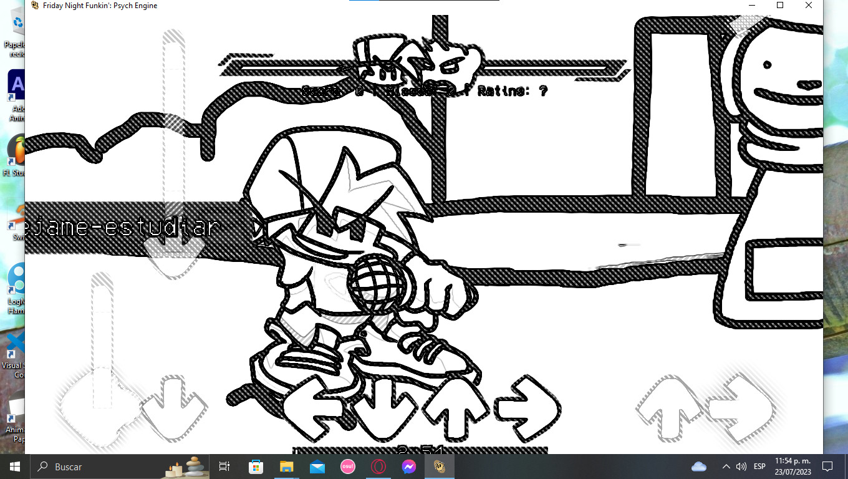848x479 pixels.
Task: Hit the player's down arrow receptor
Action: [x=385, y=409]
